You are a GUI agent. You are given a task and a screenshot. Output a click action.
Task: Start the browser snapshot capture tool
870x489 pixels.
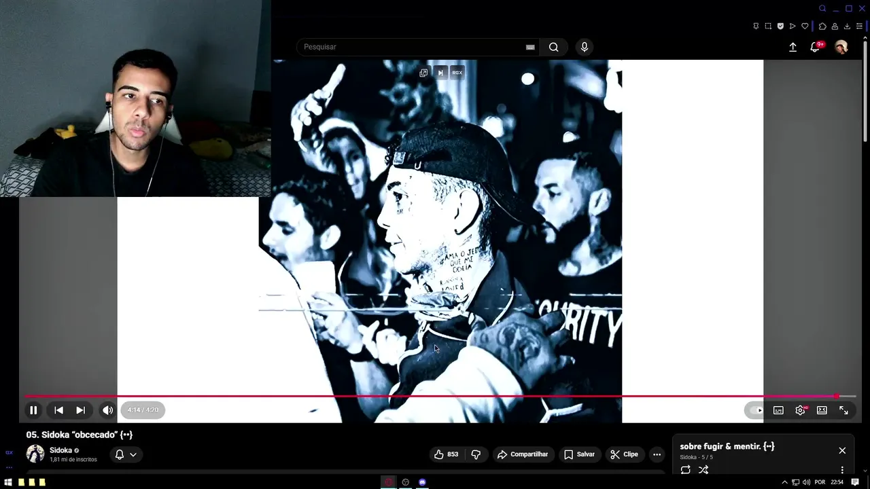pyautogui.click(x=768, y=26)
